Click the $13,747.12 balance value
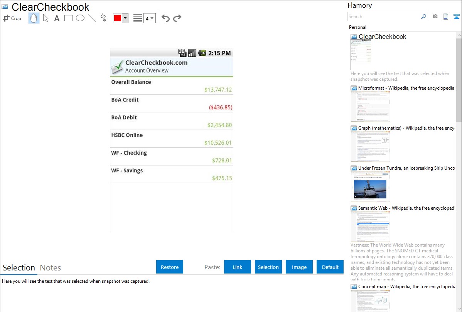 (x=218, y=90)
